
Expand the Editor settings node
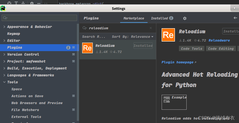point(4,40)
